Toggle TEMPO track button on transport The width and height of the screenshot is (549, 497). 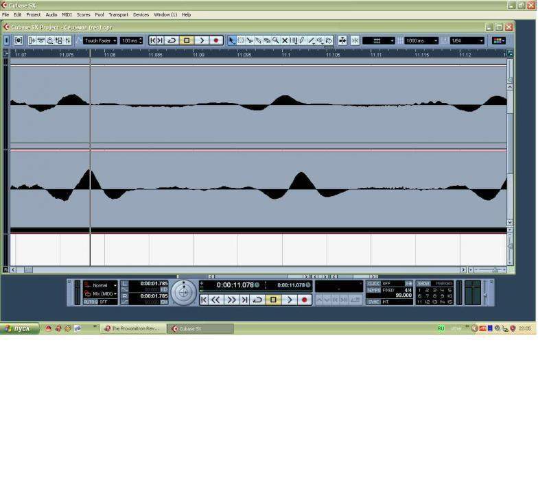373,290
